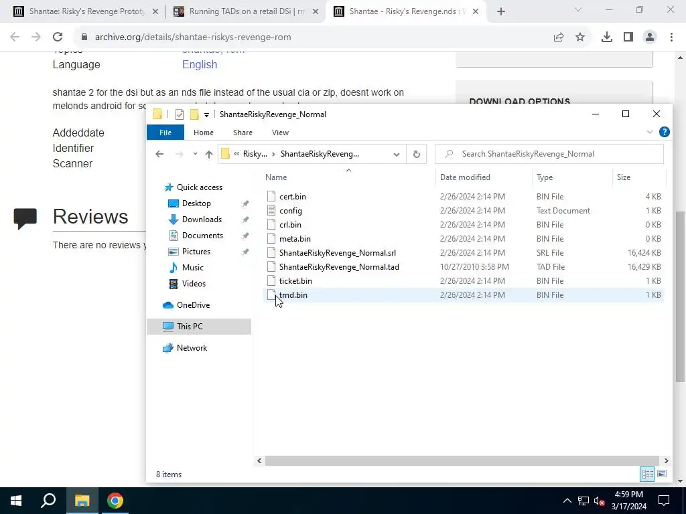Click Chrome forward arrow button
The image size is (686, 514).
point(36,37)
